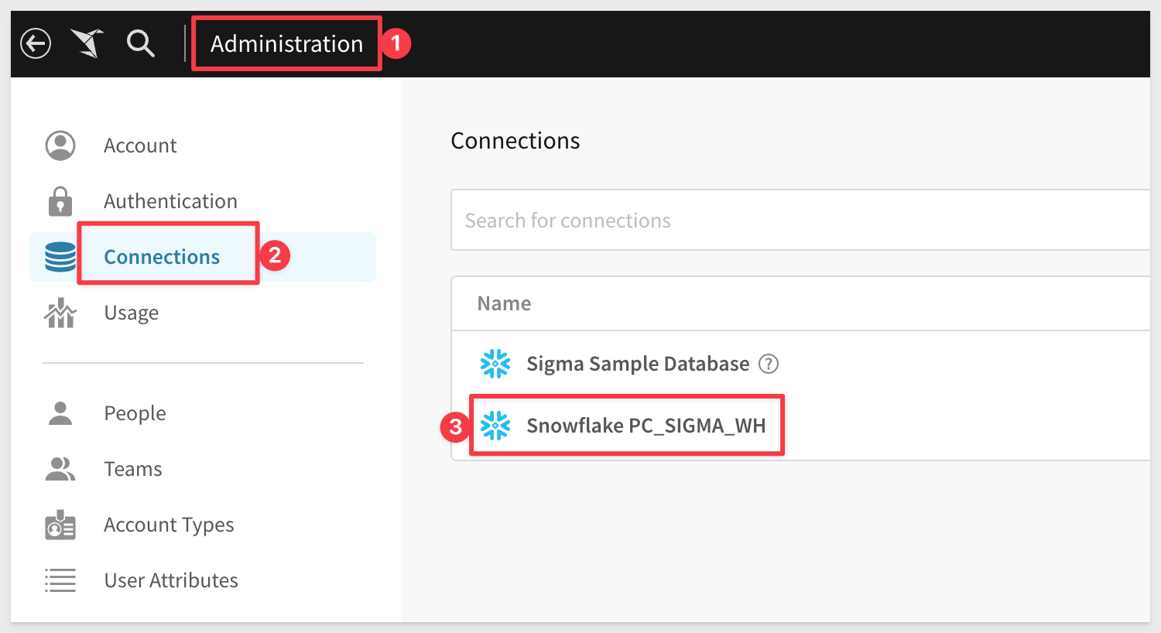Open the Sigma bird logo home

click(x=87, y=43)
